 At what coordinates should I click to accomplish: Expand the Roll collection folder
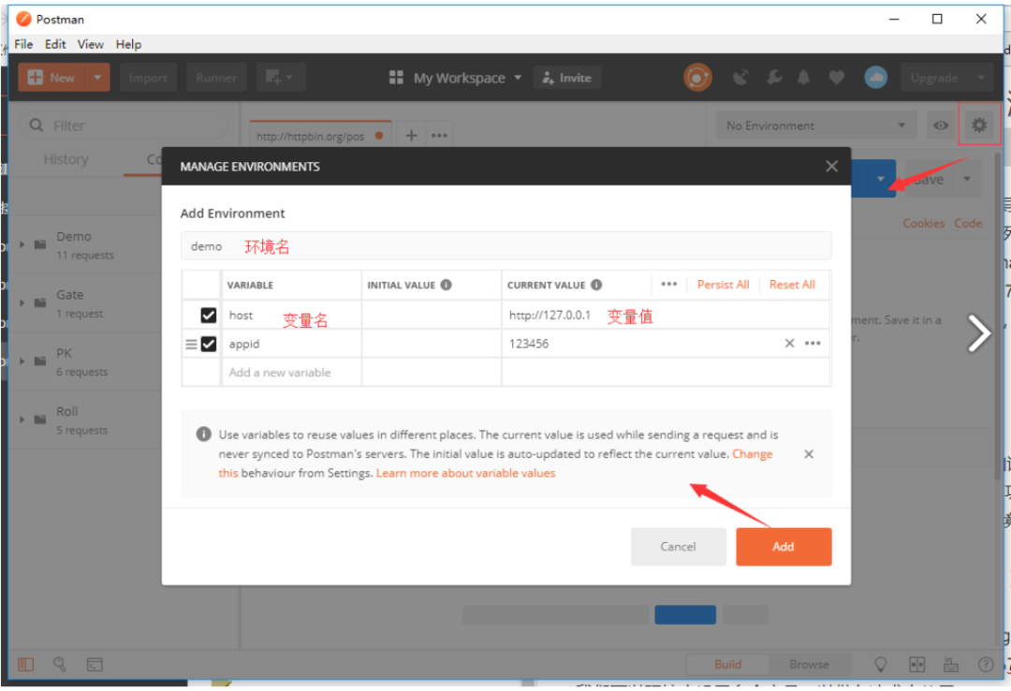(x=22, y=419)
